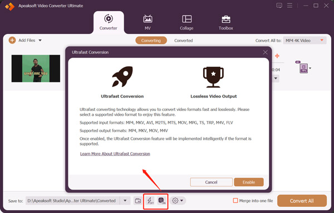Open the Convert All to format dropdown
The width and height of the screenshot is (334, 213).
point(304,40)
